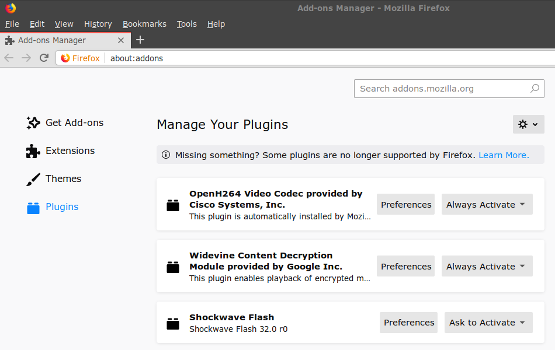Viewport: 555px width, 350px height.
Task: Click the Shockwave Flash 32.0 r0 description
Action: [238, 329]
